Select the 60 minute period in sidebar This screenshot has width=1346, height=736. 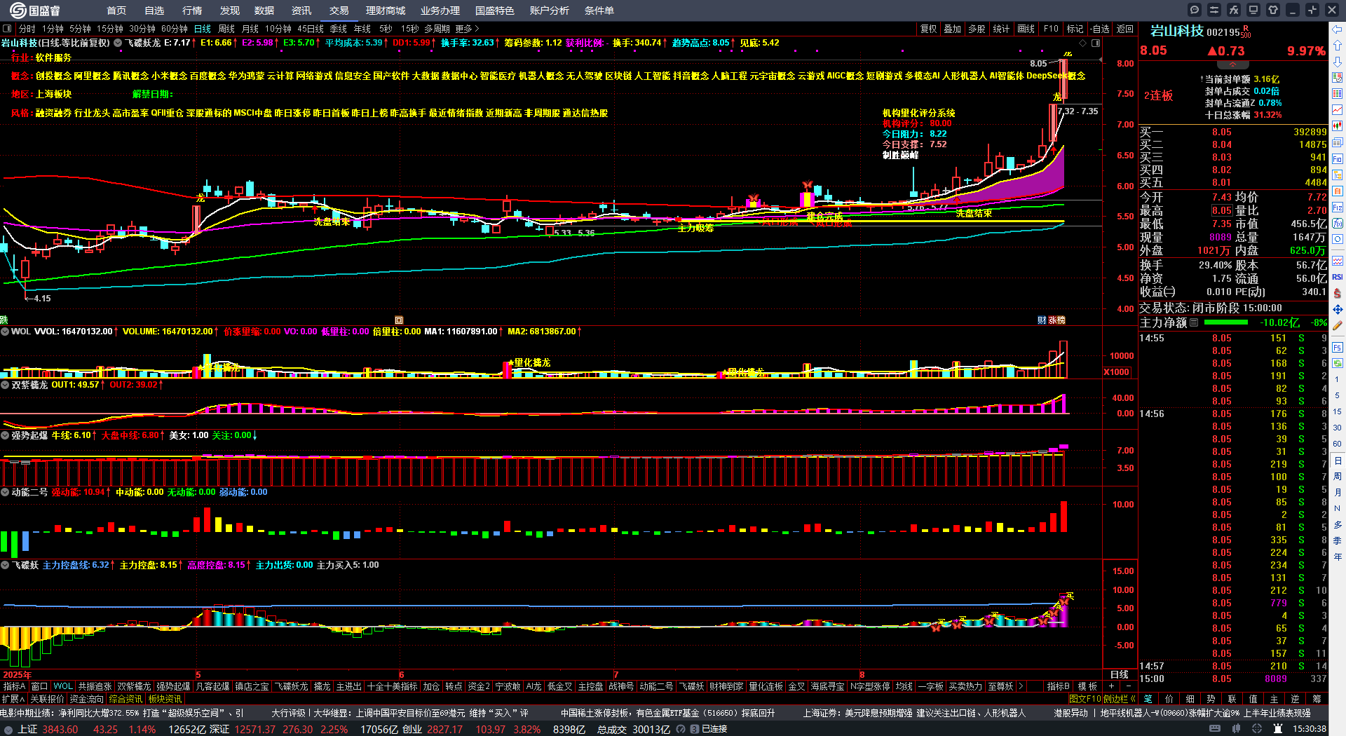tap(1338, 444)
